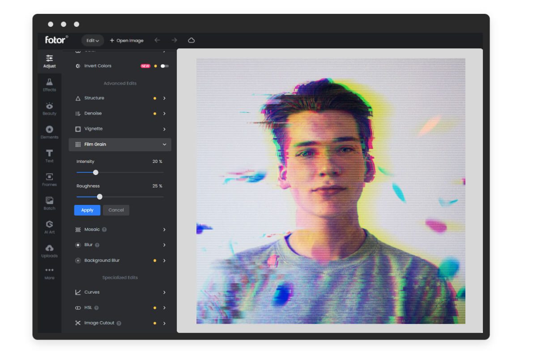The height and width of the screenshot is (358, 537).
Task: Click the Vignette icon
Action: [x=78, y=129]
